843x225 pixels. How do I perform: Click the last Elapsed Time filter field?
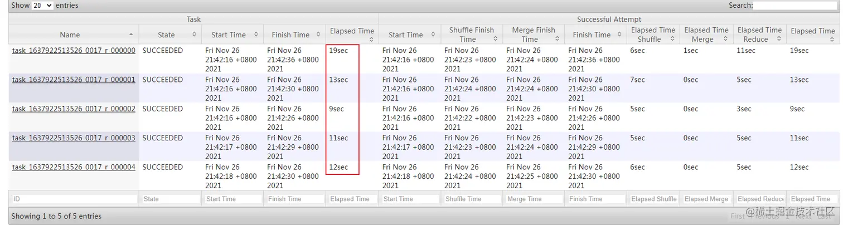813,199
